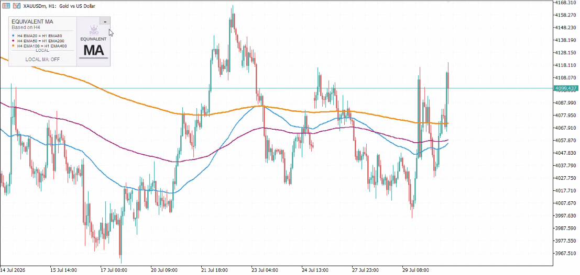The height and width of the screenshot is (275, 580).
Task: Click the large MA logo text
Action: click(94, 50)
